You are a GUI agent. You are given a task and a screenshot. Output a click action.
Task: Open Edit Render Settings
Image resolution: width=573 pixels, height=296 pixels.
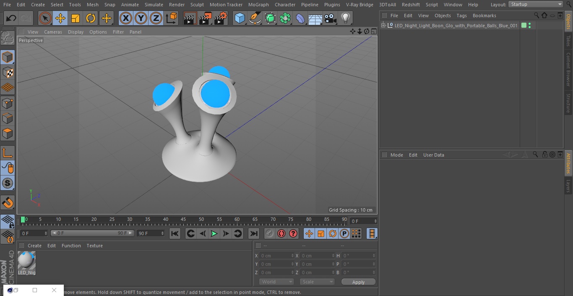click(221, 18)
